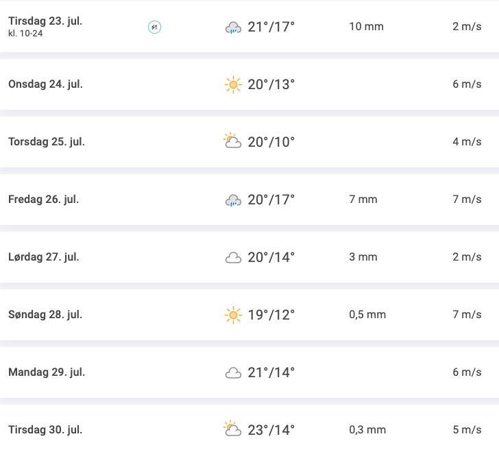The image size is (499, 454).
Task: Open the Onsdag 24. jul. forecast row
Action: (249, 84)
